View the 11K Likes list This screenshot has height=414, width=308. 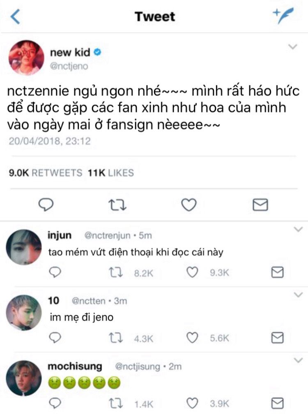click(111, 173)
